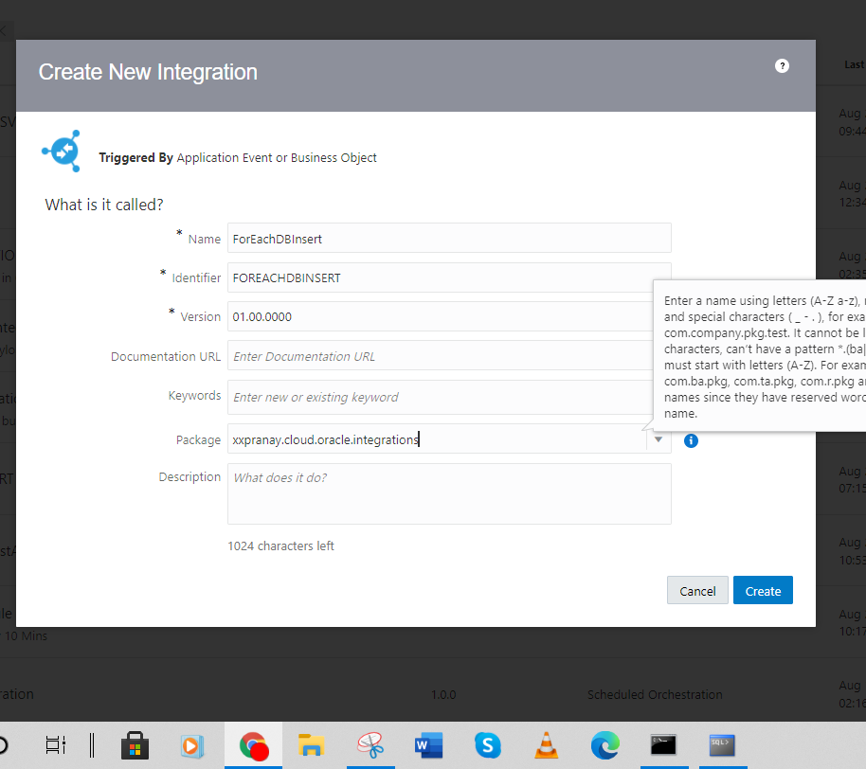Open File Explorer from the taskbar
Viewport: 866px width, 769px height.
click(x=312, y=745)
